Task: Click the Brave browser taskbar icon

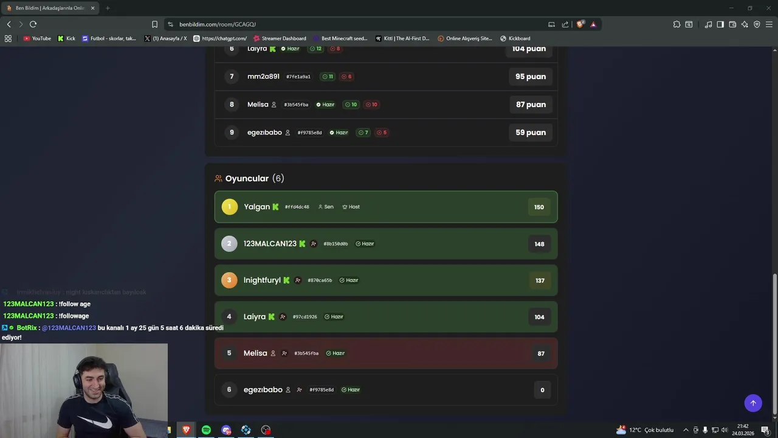Action: click(x=186, y=429)
